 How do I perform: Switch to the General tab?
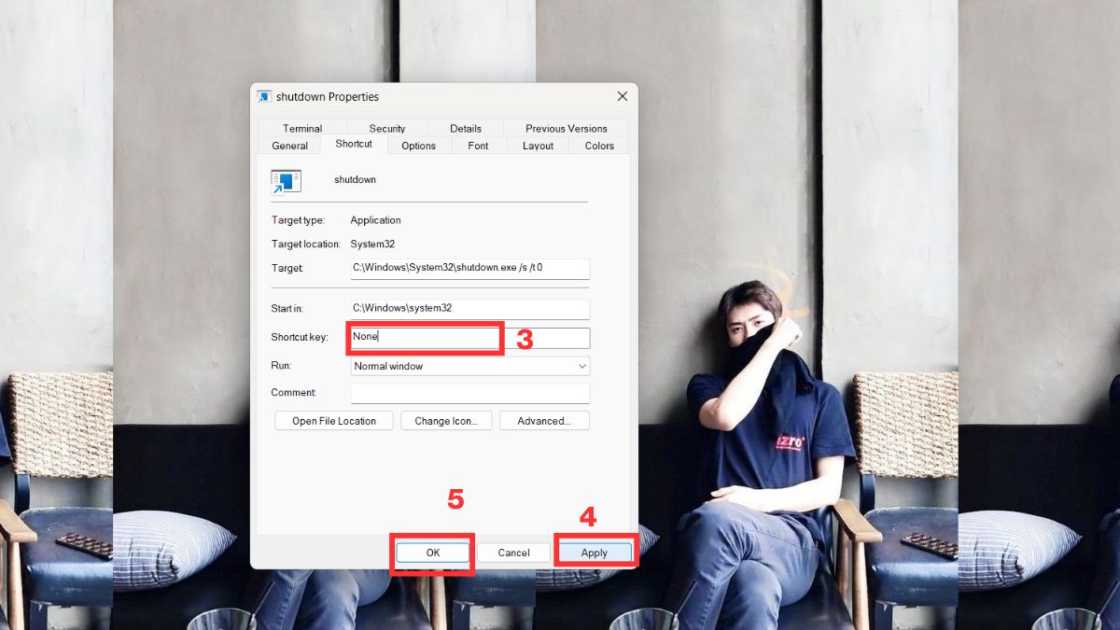[x=290, y=146]
